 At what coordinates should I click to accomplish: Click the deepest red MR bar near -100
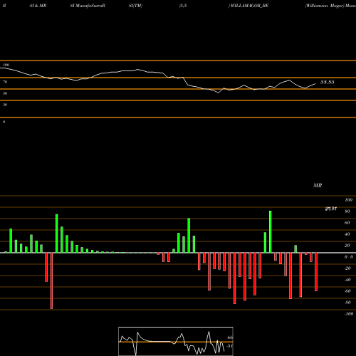point(51,281)
